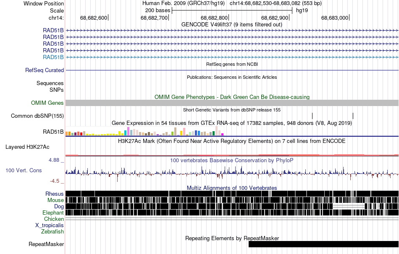399x254 pixels.
Task: Open the 'Gene Expression in 54 tissues' GTEx title
Action: 232,123
